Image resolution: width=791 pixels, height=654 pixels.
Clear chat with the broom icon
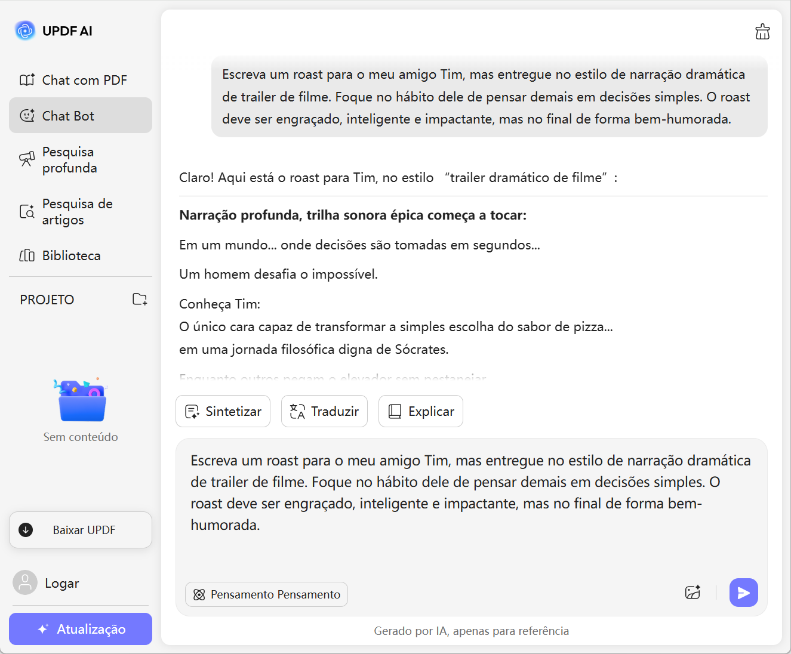click(762, 32)
